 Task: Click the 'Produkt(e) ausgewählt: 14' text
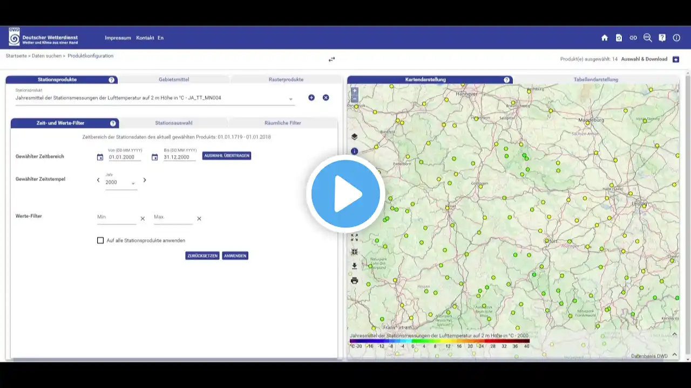pos(589,59)
